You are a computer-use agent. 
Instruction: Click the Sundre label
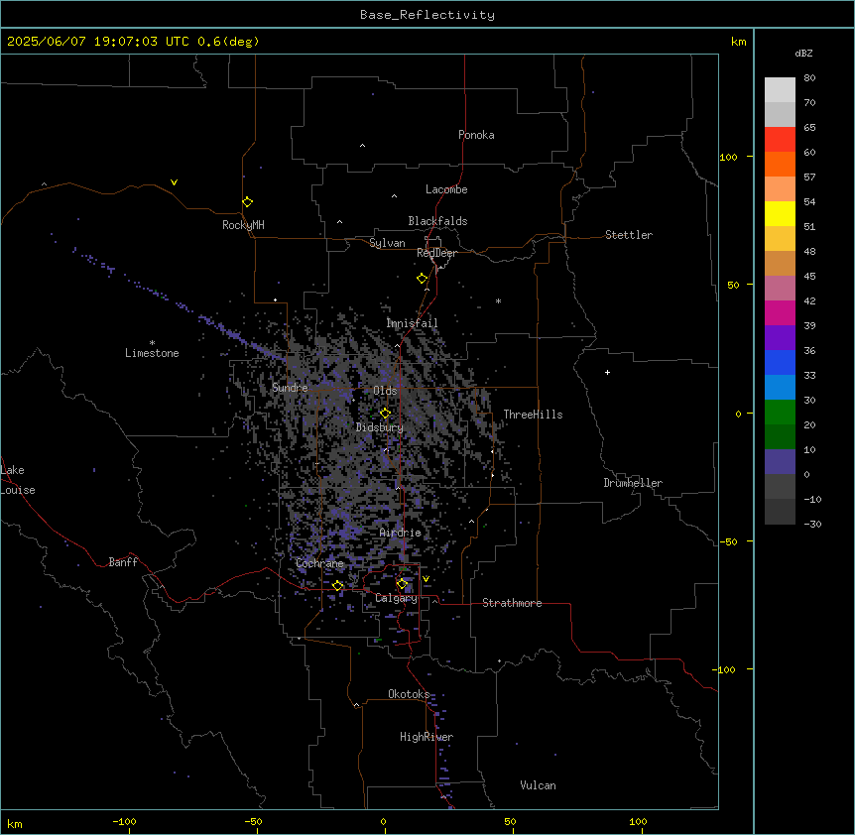click(x=290, y=388)
